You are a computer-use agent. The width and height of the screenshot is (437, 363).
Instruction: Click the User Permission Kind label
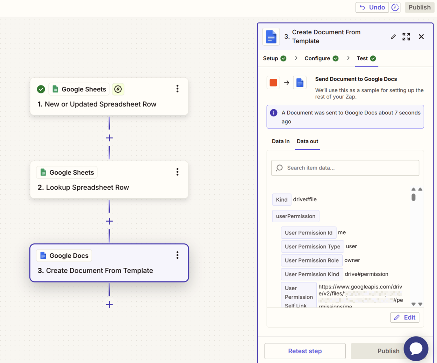pyautogui.click(x=312, y=274)
